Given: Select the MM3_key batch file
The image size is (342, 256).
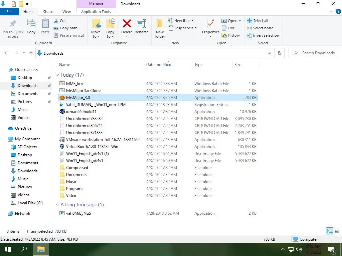Looking at the screenshot, I should coord(158,84).
